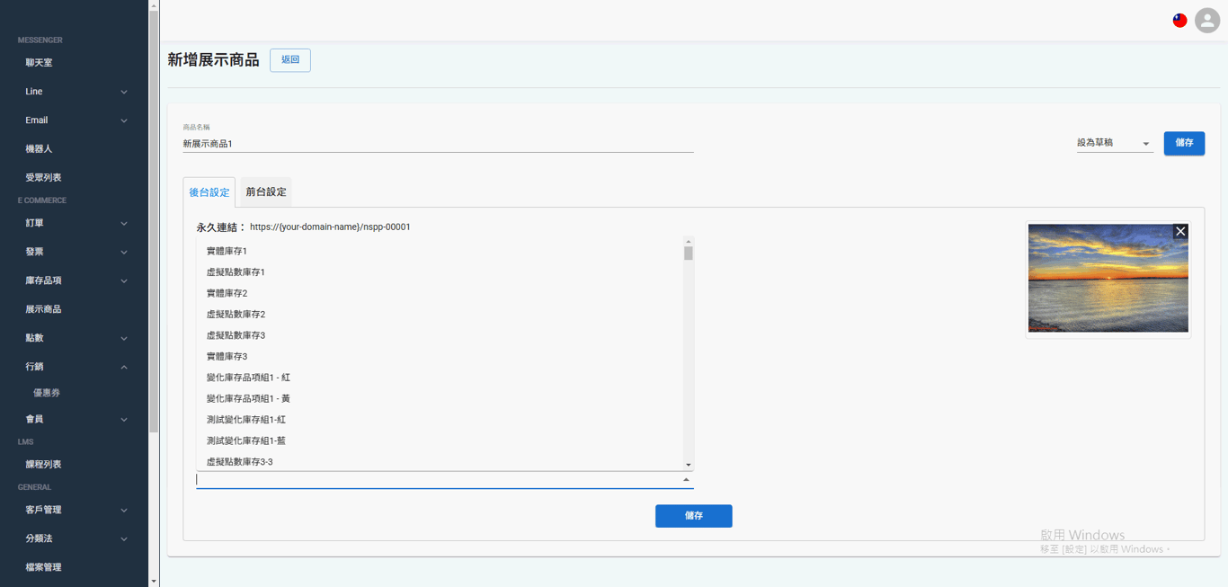Select 測試變化庫存組1-紅 option

point(440,420)
